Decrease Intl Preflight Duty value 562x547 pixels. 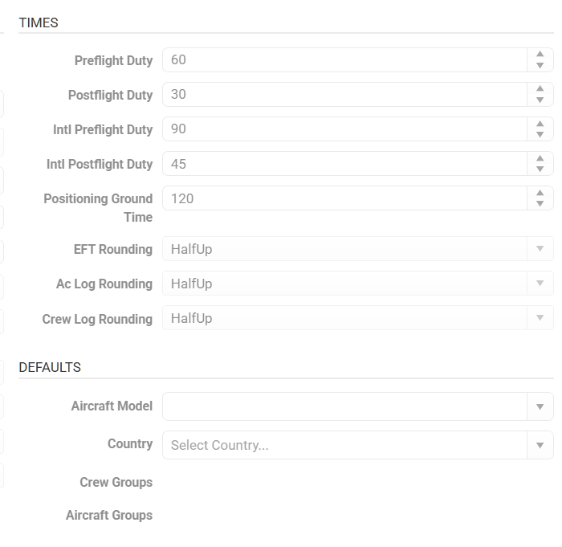click(540, 135)
